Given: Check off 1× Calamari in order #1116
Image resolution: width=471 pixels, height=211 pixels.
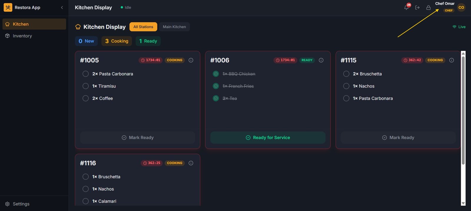Looking at the screenshot, I should [86, 201].
